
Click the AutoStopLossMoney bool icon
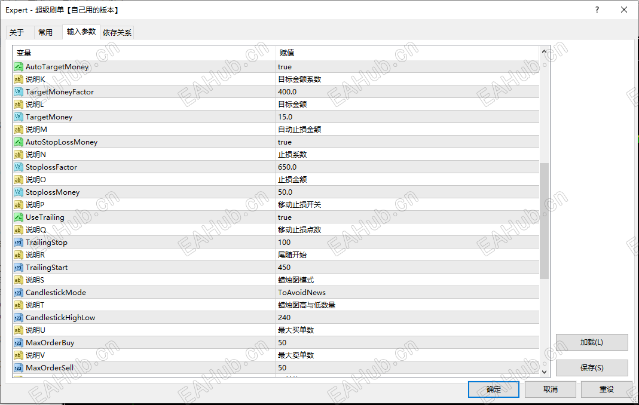[19, 142]
